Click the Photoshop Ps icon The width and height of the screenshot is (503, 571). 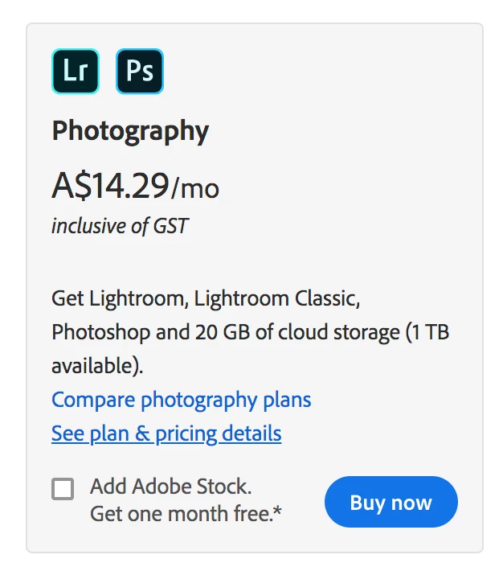pyautogui.click(x=140, y=72)
